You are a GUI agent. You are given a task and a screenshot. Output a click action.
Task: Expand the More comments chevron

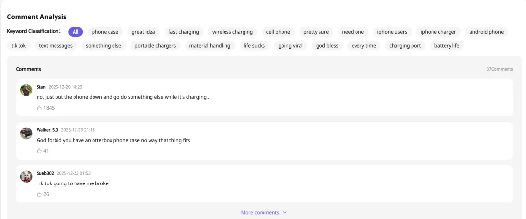pos(285,212)
